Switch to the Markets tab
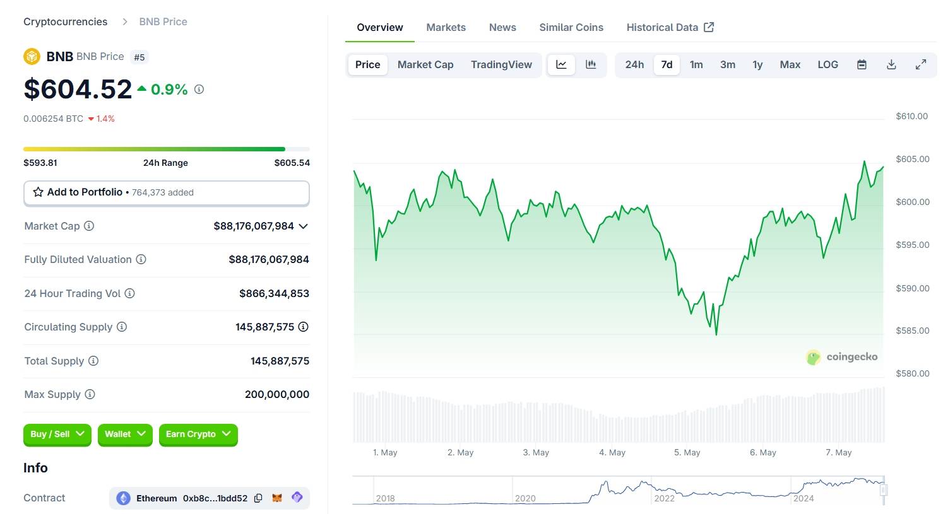The width and height of the screenshot is (943, 514). [446, 27]
